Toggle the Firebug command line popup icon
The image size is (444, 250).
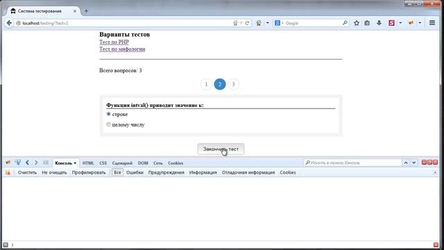(46, 162)
